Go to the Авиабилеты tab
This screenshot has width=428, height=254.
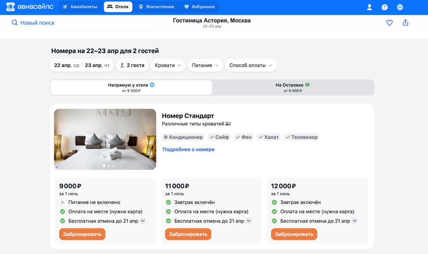click(80, 7)
